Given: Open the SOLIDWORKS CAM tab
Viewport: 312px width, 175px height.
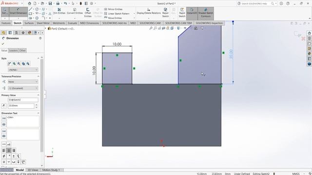Looking at the screenshot, I should click(x=150, y=23).
